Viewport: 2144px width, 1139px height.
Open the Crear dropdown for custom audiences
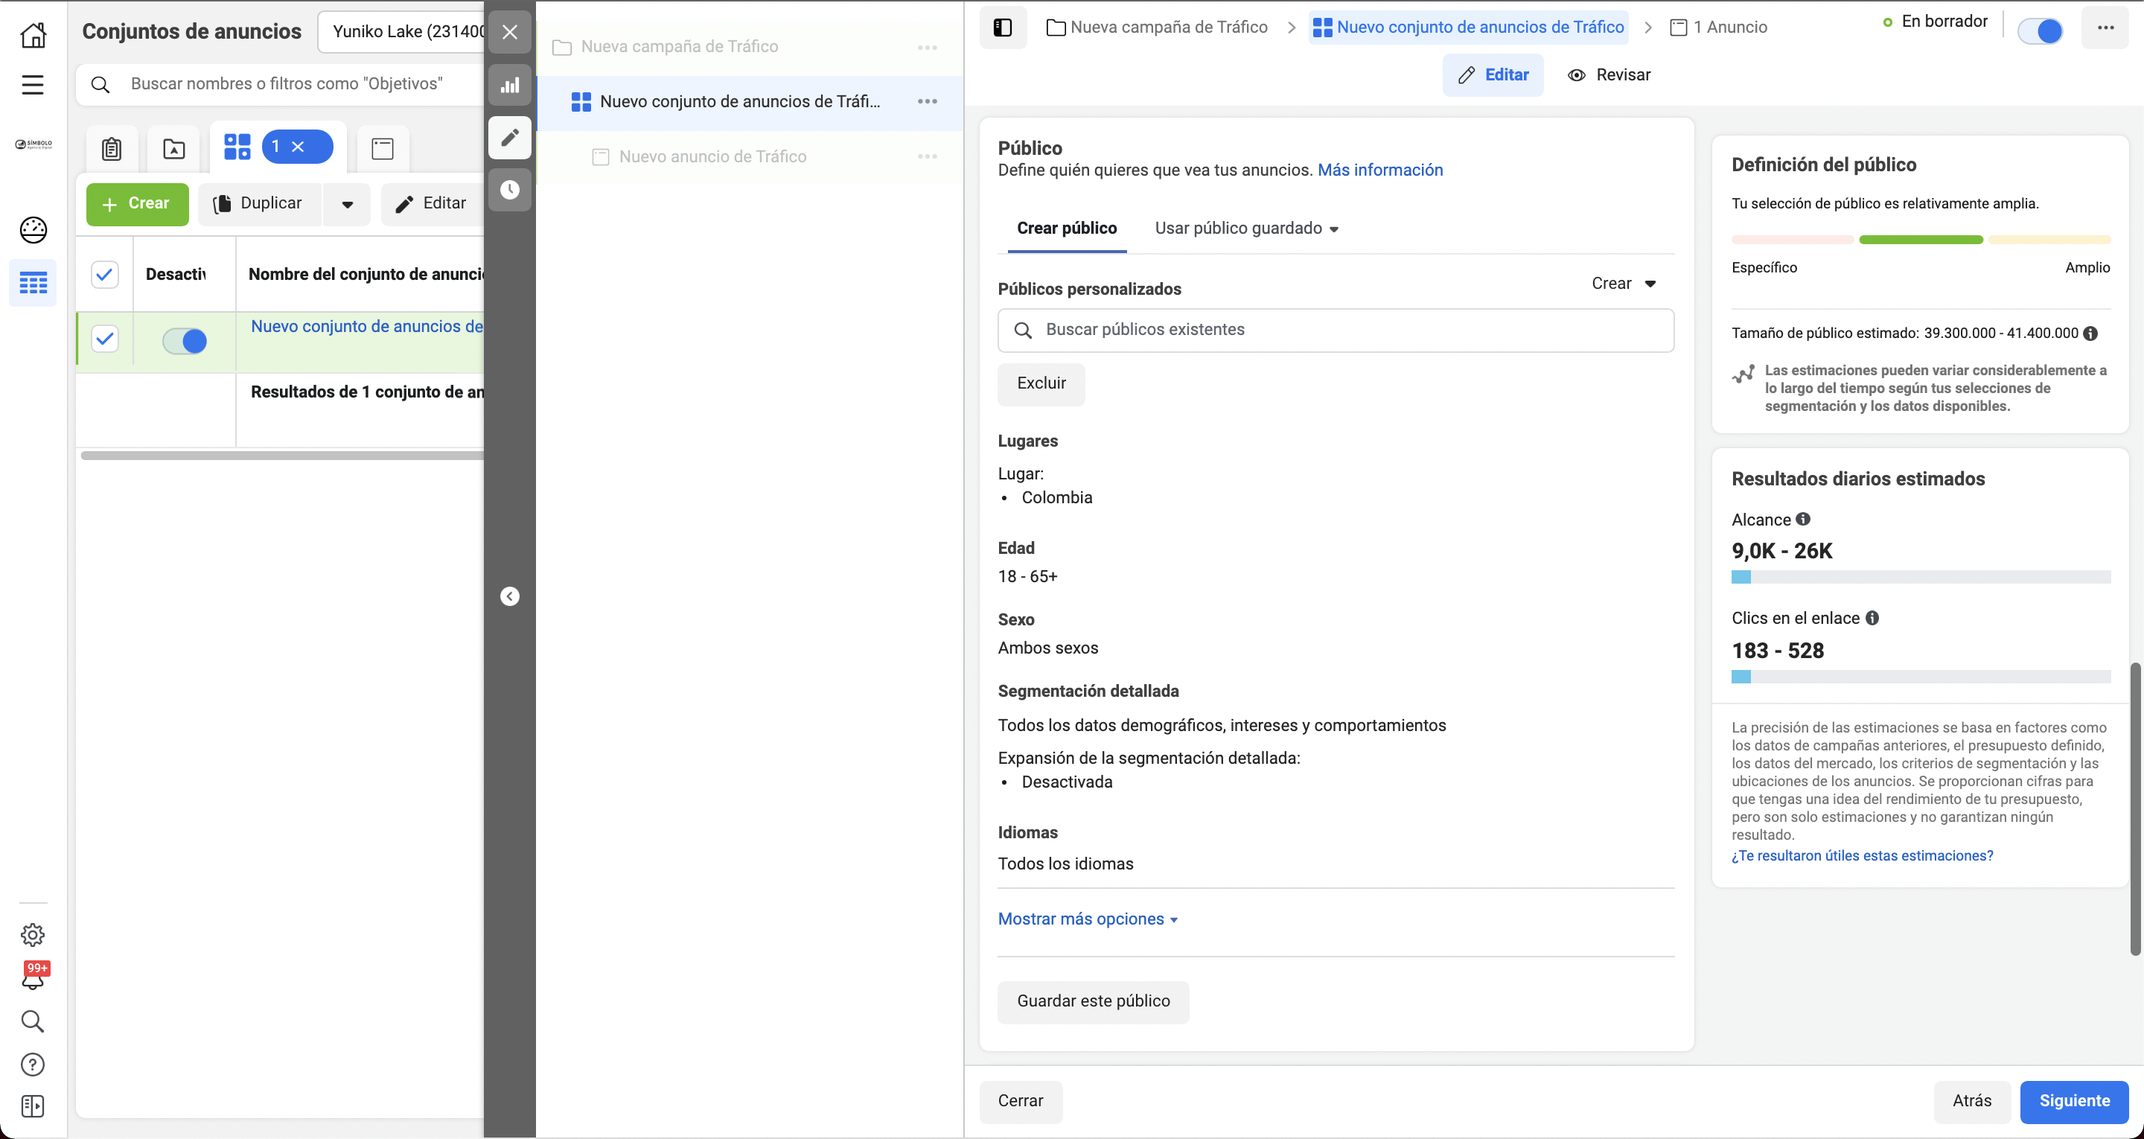pos(1623,283)
